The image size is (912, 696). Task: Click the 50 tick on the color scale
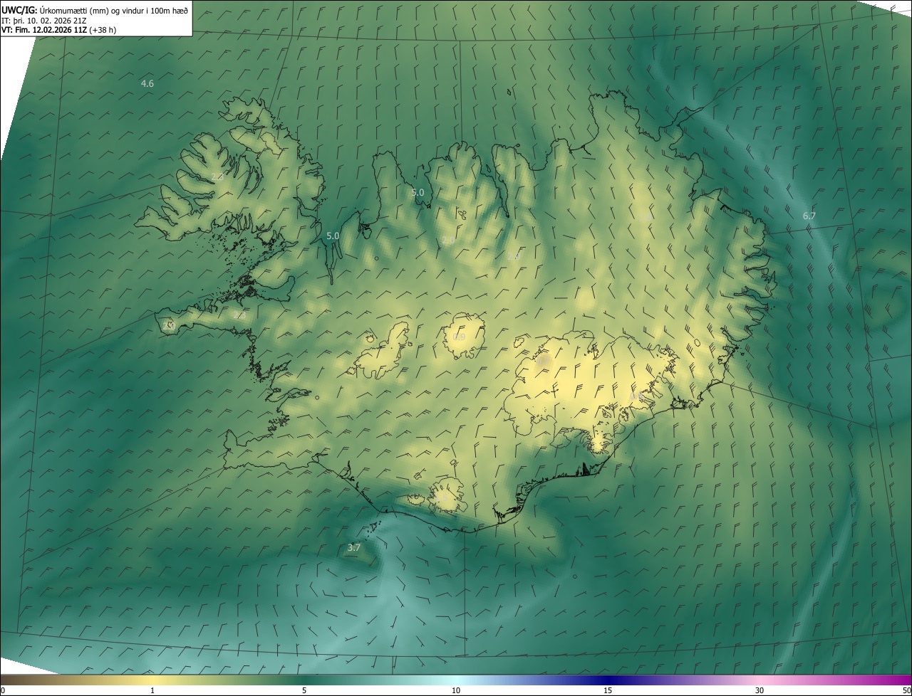coord(906,690)
